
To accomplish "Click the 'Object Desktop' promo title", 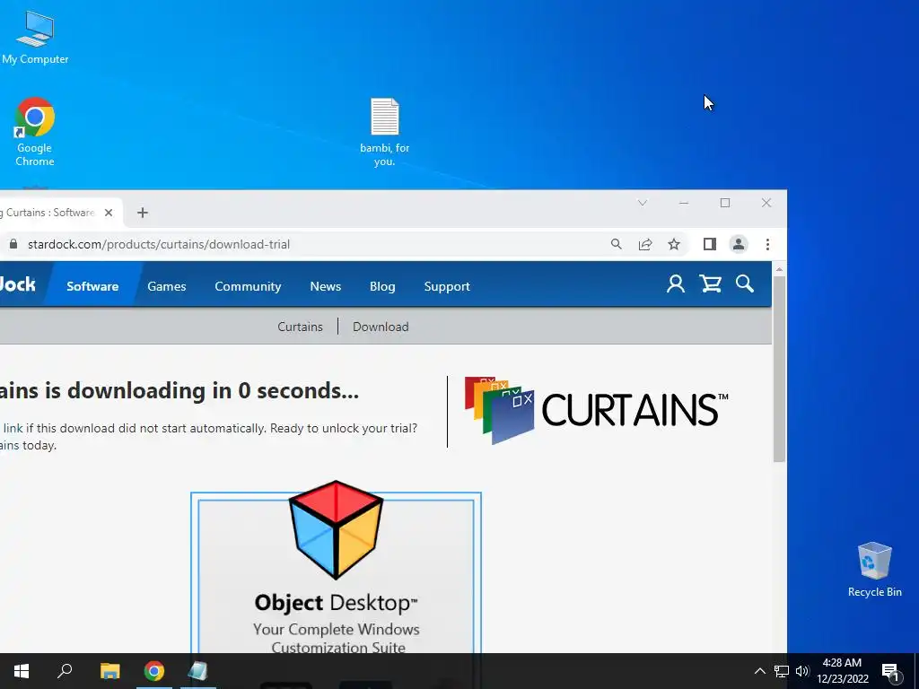I will 336,603.
